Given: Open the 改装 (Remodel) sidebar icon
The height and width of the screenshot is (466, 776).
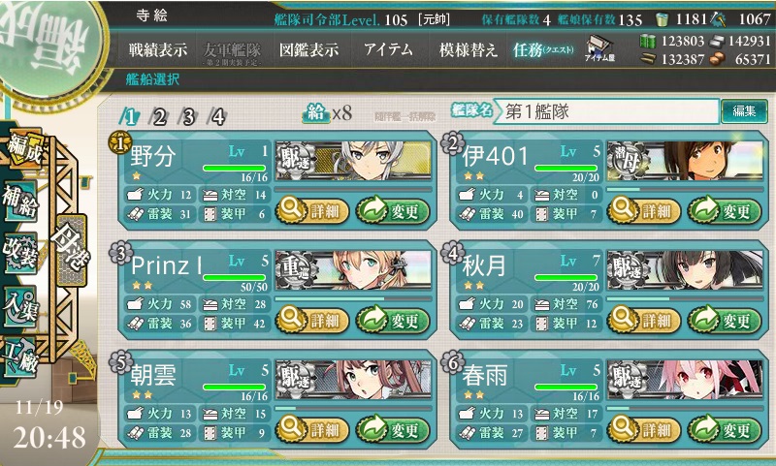Looking at the screenshot, I should click(20, 252).
